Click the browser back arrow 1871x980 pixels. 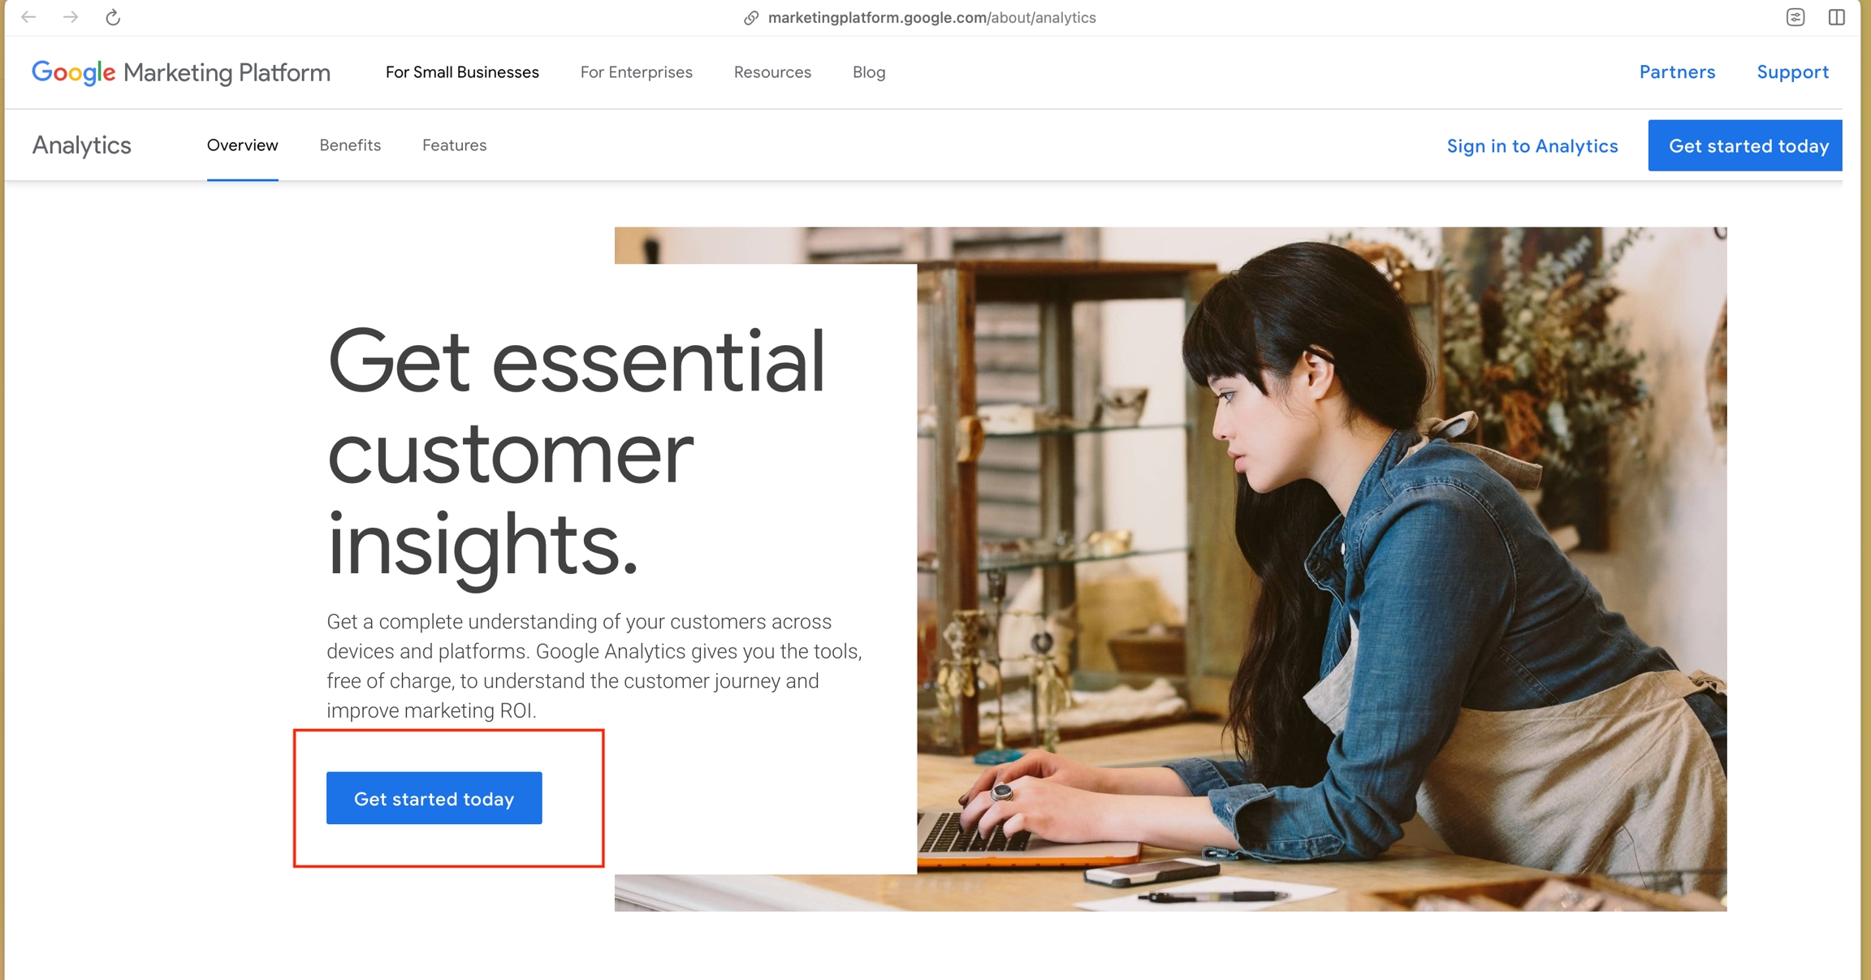[28, 17]
